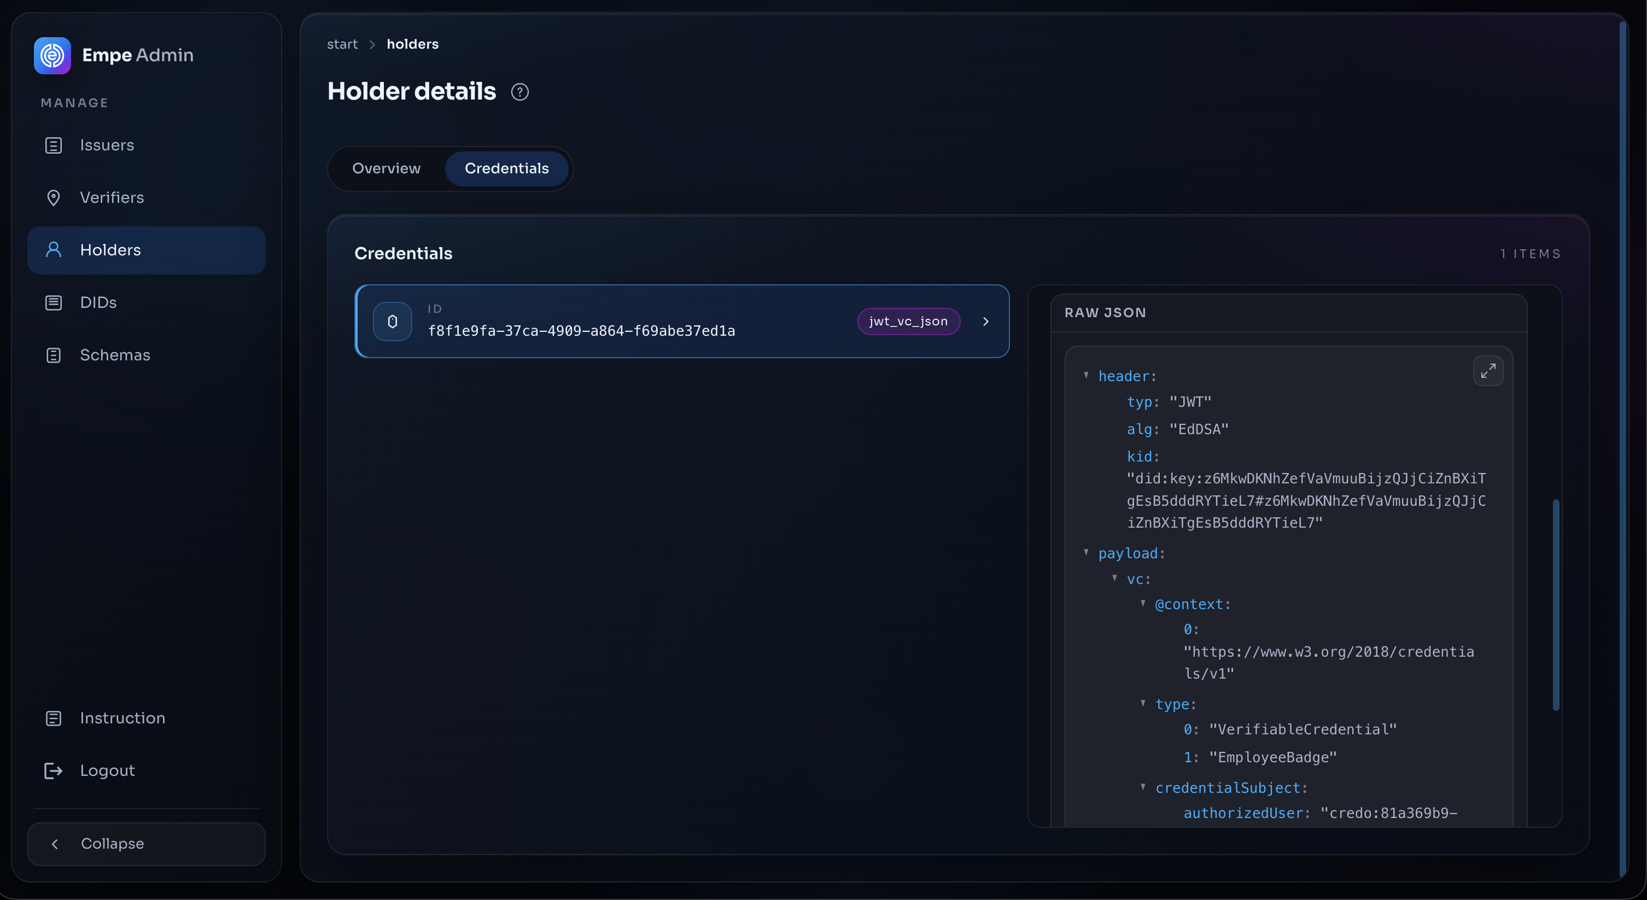Select the Credentials tab

(x=506, y=169)
